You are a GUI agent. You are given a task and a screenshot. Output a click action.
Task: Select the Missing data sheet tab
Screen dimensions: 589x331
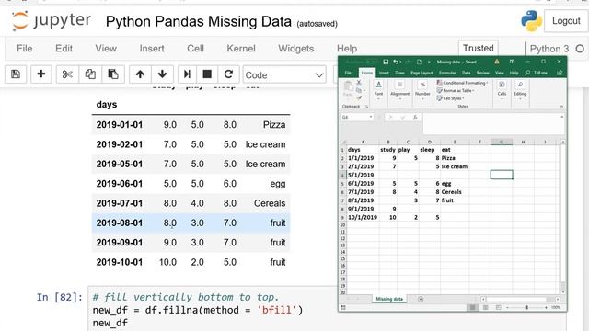pos(389,299)
